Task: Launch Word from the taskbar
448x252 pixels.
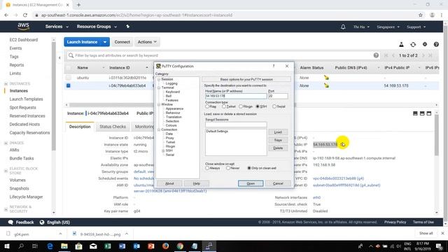Action: 122,246
